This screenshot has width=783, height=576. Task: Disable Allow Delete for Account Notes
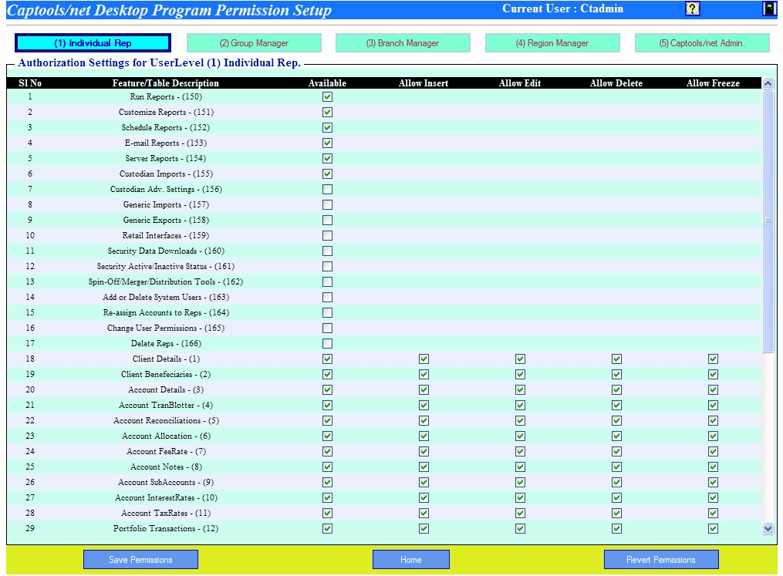point(616,467)
